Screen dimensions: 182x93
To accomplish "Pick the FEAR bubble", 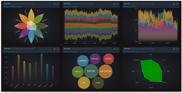I will [98, 83].
